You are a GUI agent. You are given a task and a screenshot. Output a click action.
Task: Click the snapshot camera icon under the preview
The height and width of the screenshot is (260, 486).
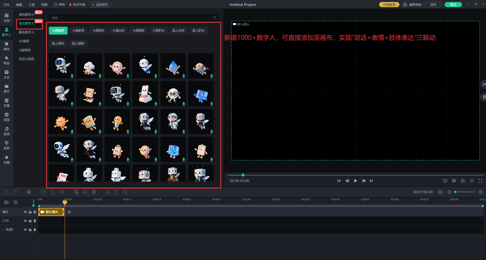pyautogui.click(x=463, y=181)
